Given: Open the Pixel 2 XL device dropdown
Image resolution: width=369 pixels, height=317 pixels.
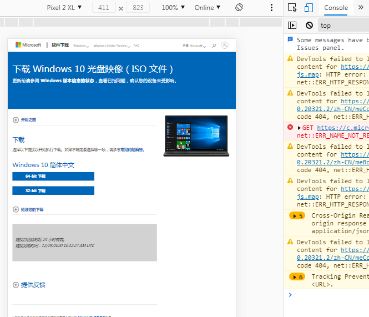Looking at the screenshot, I should 64,8.
